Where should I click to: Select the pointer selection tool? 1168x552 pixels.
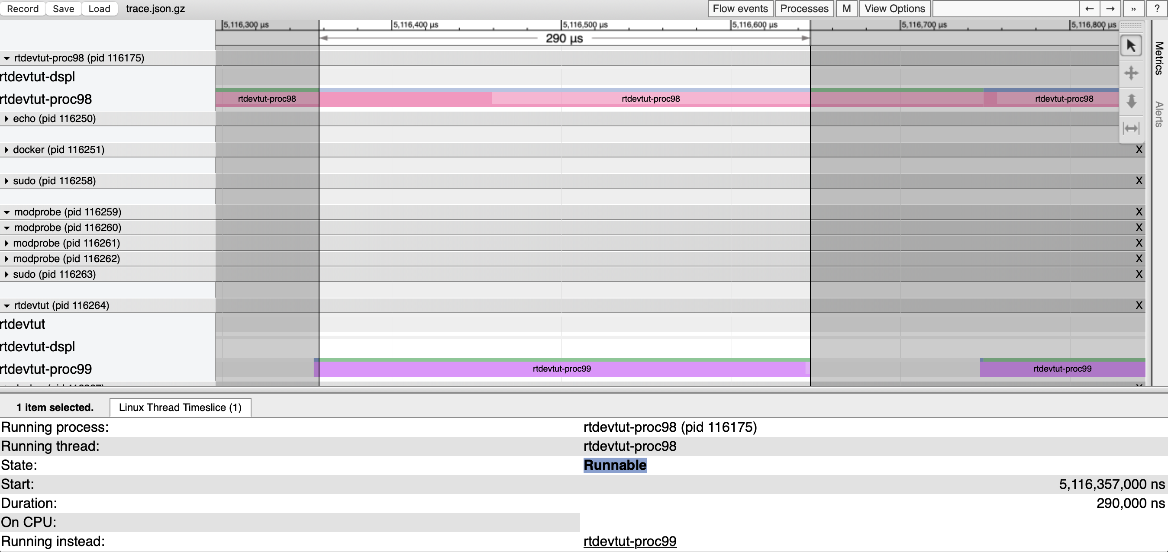pos(1131,46)
